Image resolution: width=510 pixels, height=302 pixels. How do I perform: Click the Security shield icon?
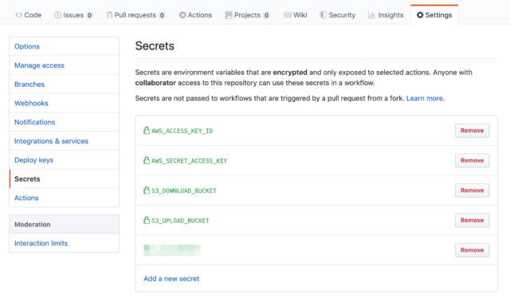(323, 15)
